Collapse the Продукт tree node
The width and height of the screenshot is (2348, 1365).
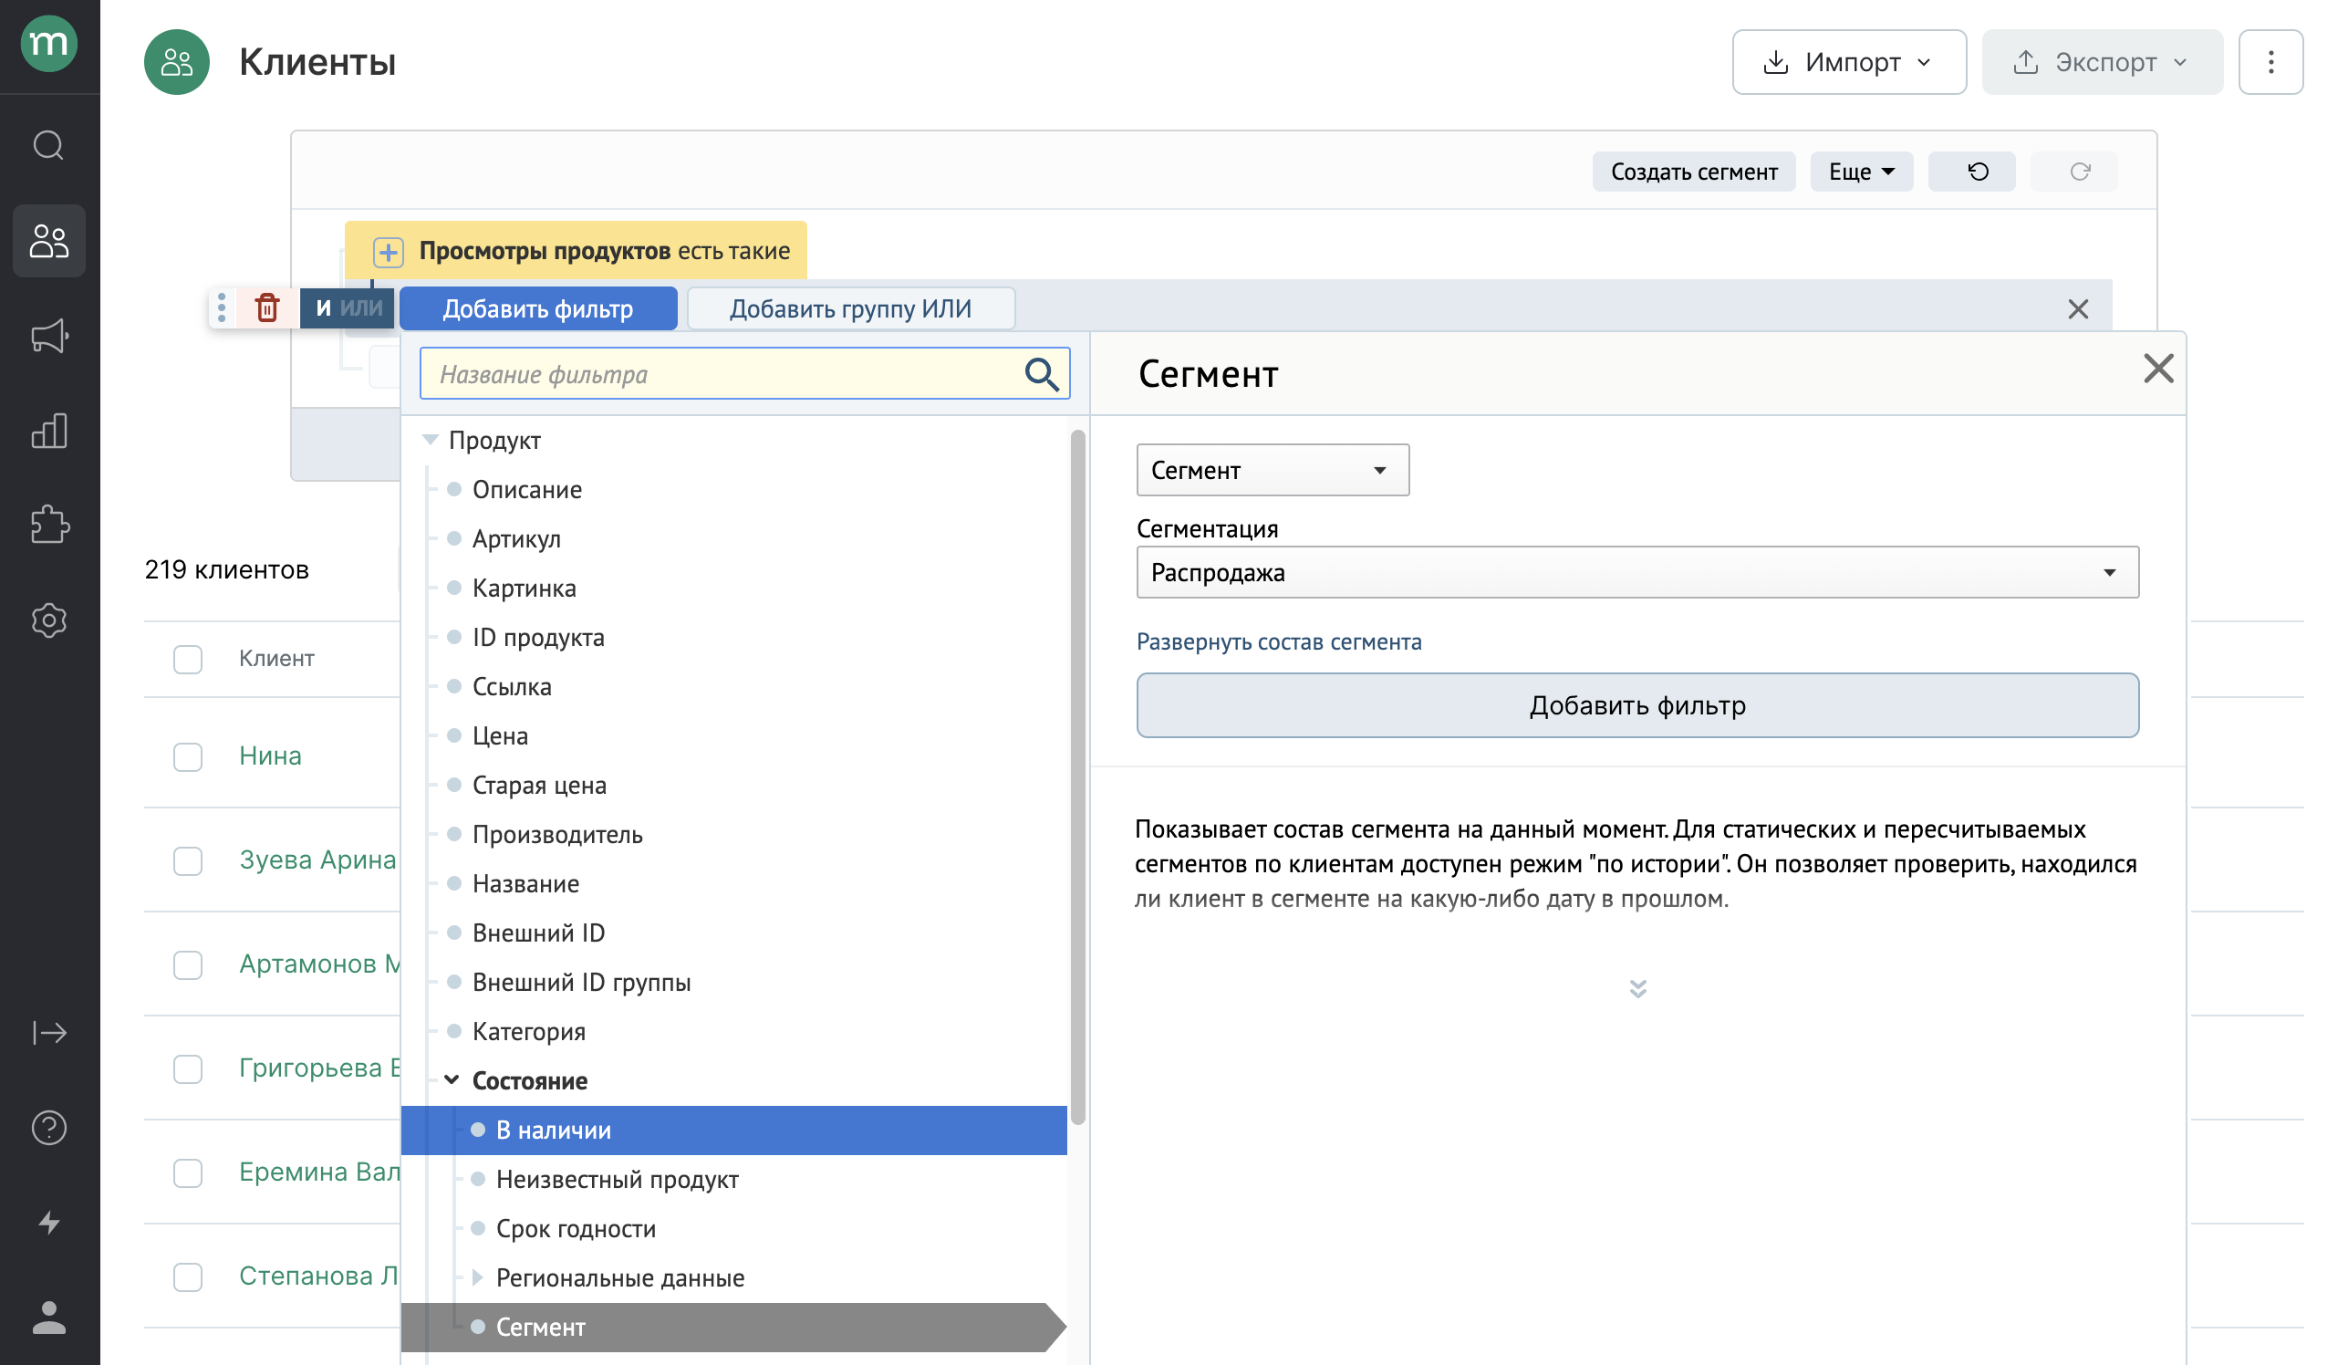click(430, 440)
